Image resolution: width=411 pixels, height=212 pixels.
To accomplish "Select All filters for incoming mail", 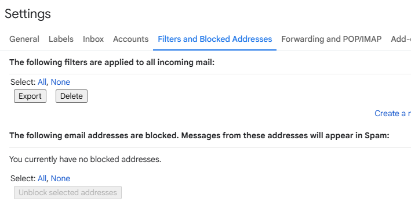I will 42,82.
